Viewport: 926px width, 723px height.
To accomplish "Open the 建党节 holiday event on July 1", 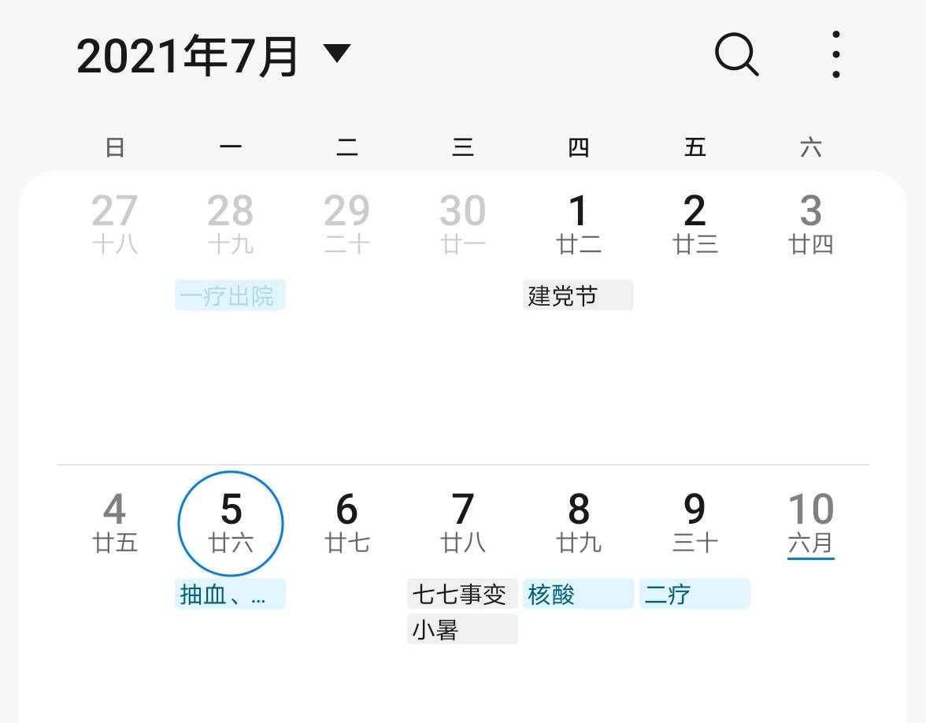I will [578, 295].
